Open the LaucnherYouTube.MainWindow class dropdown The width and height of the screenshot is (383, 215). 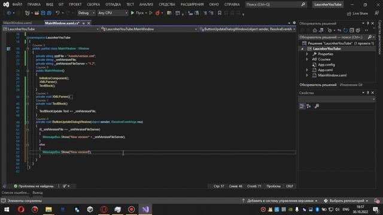pyautogui.click(x=149, y=29)
